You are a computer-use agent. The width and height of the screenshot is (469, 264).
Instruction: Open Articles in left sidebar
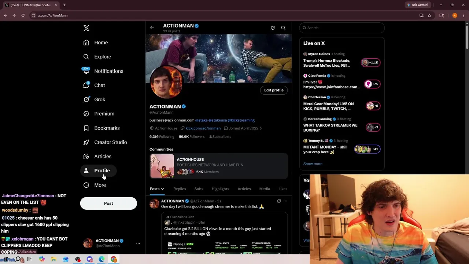point(97,157)
